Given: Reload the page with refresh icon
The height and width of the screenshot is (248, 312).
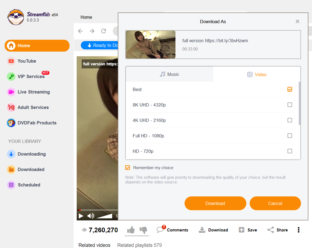Looking at the screenshot, I should tap(104, 31).
